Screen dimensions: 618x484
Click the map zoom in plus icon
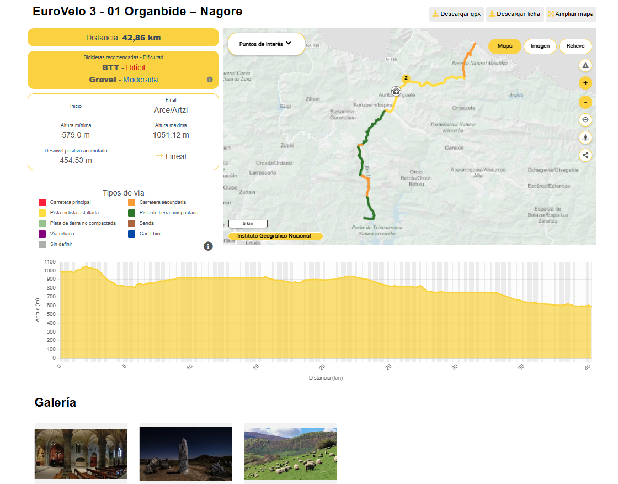[585, 83]
